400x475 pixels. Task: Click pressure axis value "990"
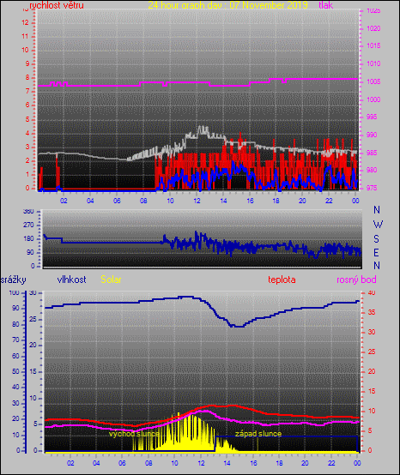pyautogui.click(x=372, y=135)
